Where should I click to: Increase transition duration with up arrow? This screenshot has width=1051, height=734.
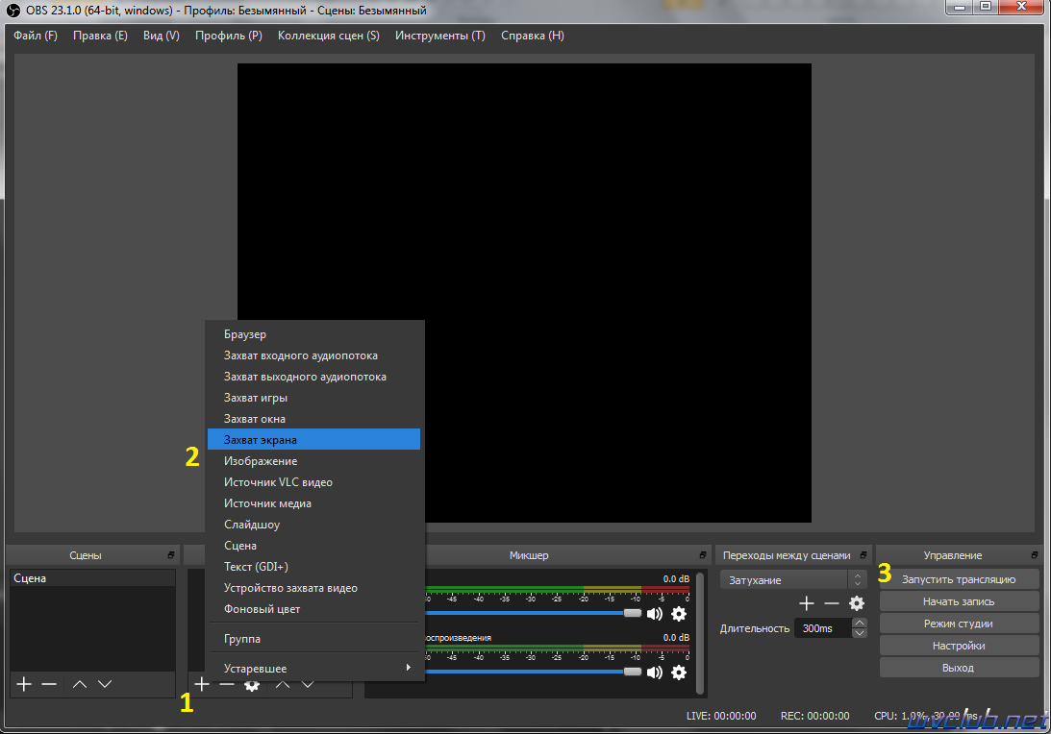click(860, 623)
